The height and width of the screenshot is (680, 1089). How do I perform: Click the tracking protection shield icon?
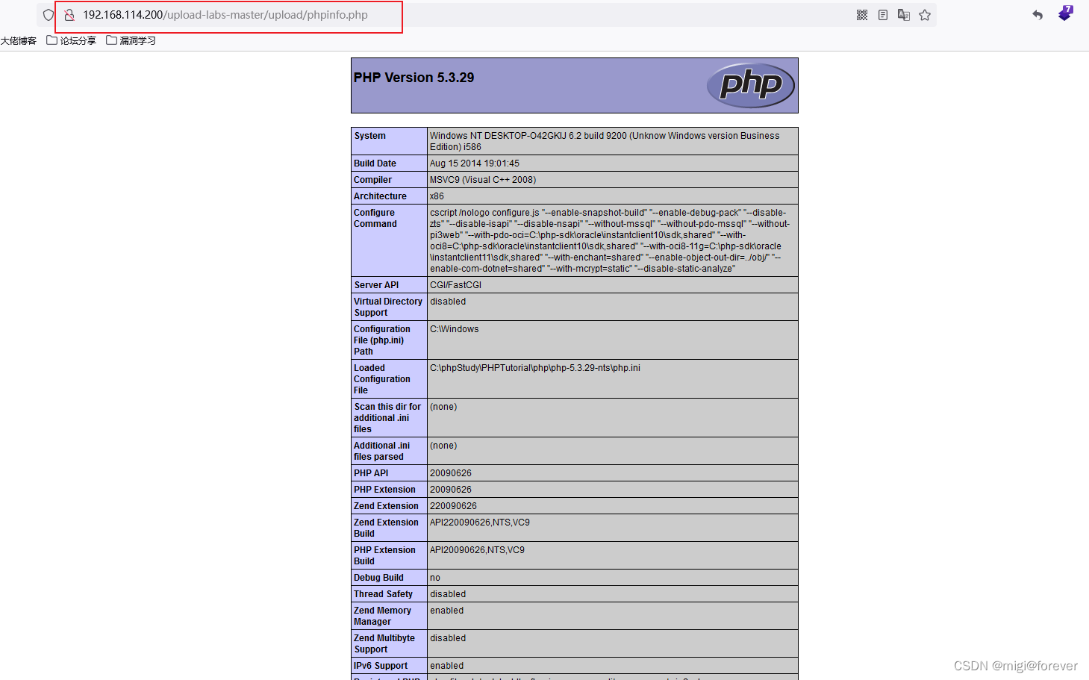49,15
